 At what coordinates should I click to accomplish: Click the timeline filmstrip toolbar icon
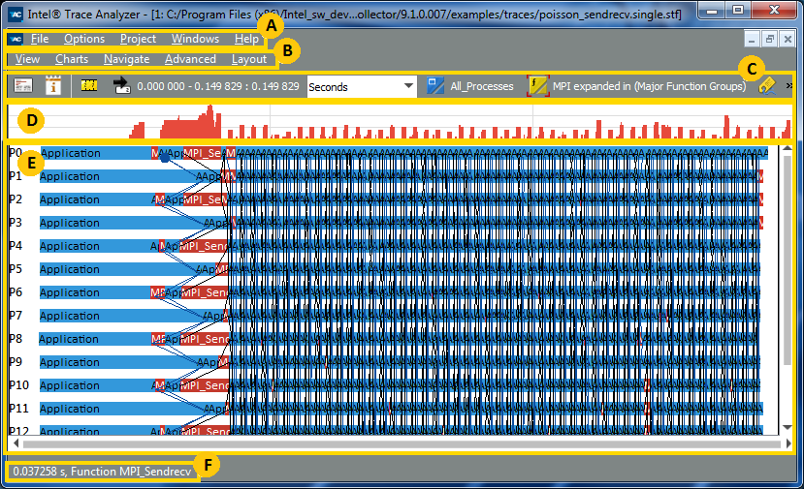[x=90, y=86]
